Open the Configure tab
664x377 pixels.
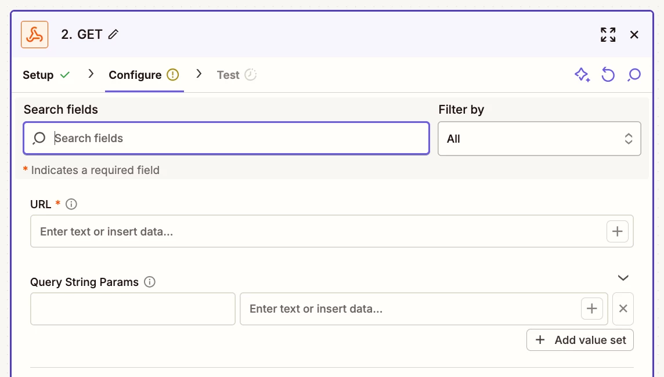click(135, 75)
